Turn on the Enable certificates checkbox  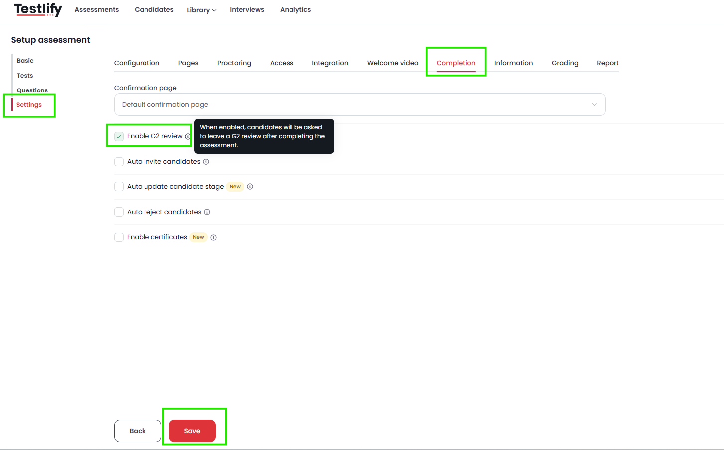coord(119,237)
